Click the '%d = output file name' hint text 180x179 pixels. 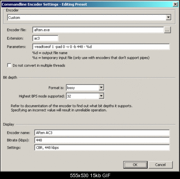(50, 53)
